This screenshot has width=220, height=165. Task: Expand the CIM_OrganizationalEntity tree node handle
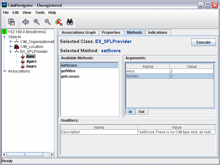[x=11, y=42]
